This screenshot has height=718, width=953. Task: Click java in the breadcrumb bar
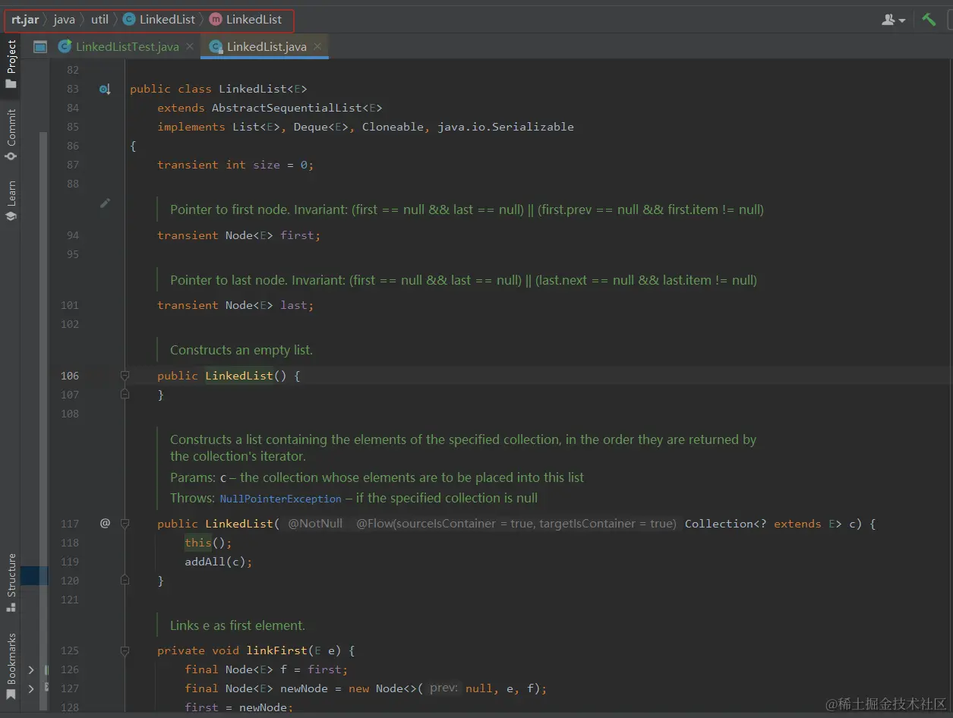point(64,20)
